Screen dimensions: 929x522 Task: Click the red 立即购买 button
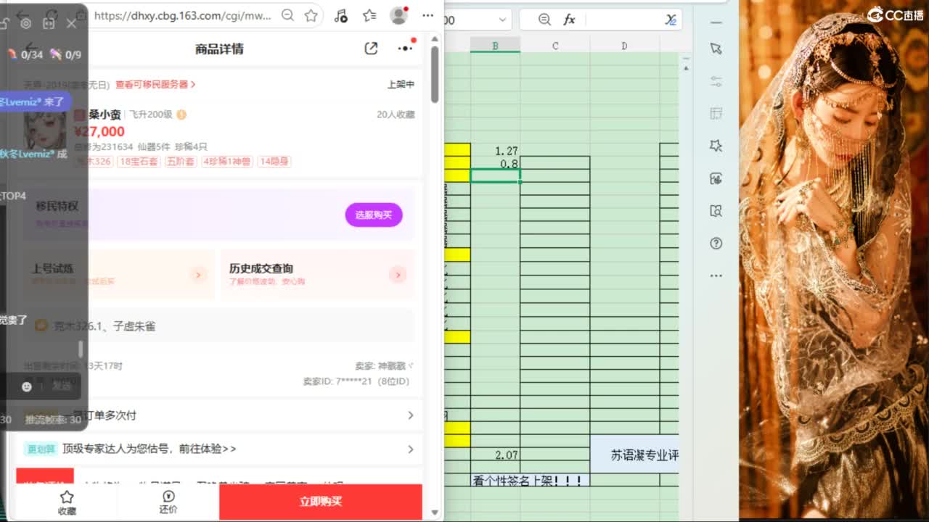321,502
